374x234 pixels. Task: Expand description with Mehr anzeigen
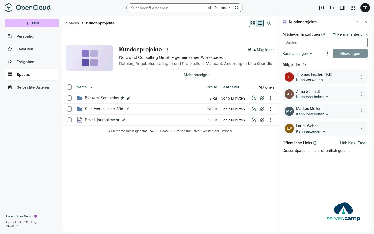[197, 75]
